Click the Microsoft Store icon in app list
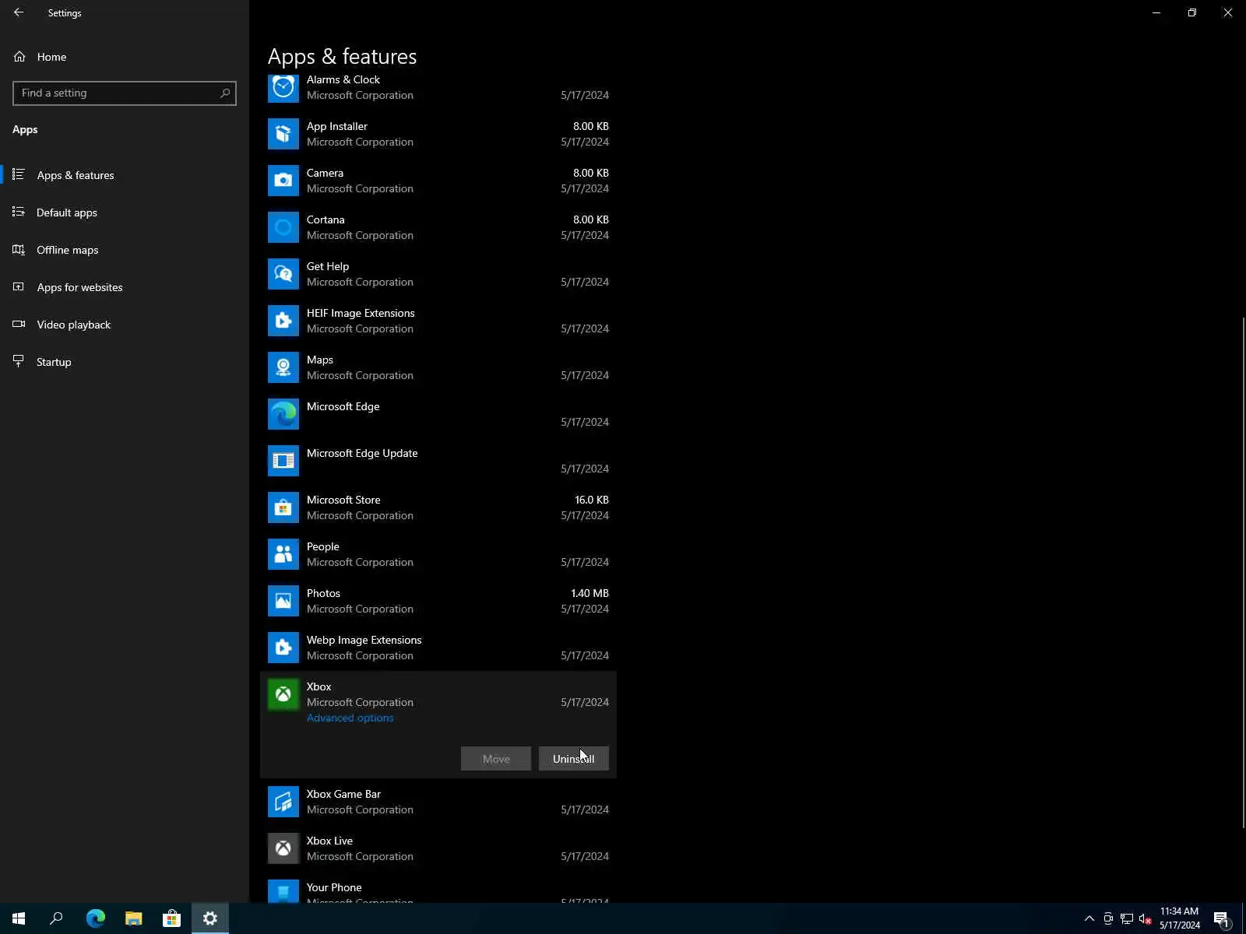1246x934 pixels. click(283, 507)
